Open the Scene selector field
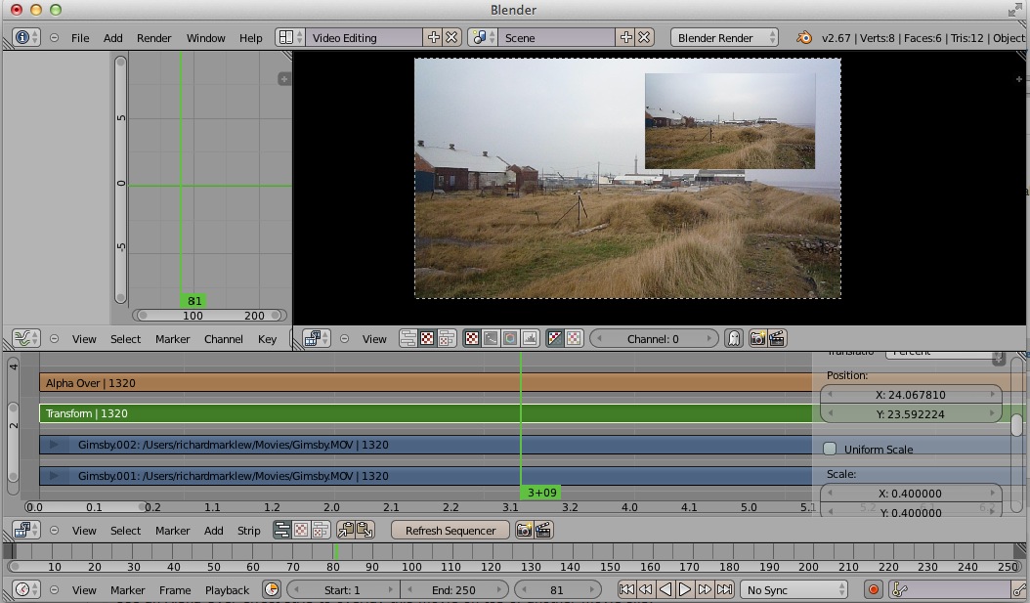 (x=557, y=37)
